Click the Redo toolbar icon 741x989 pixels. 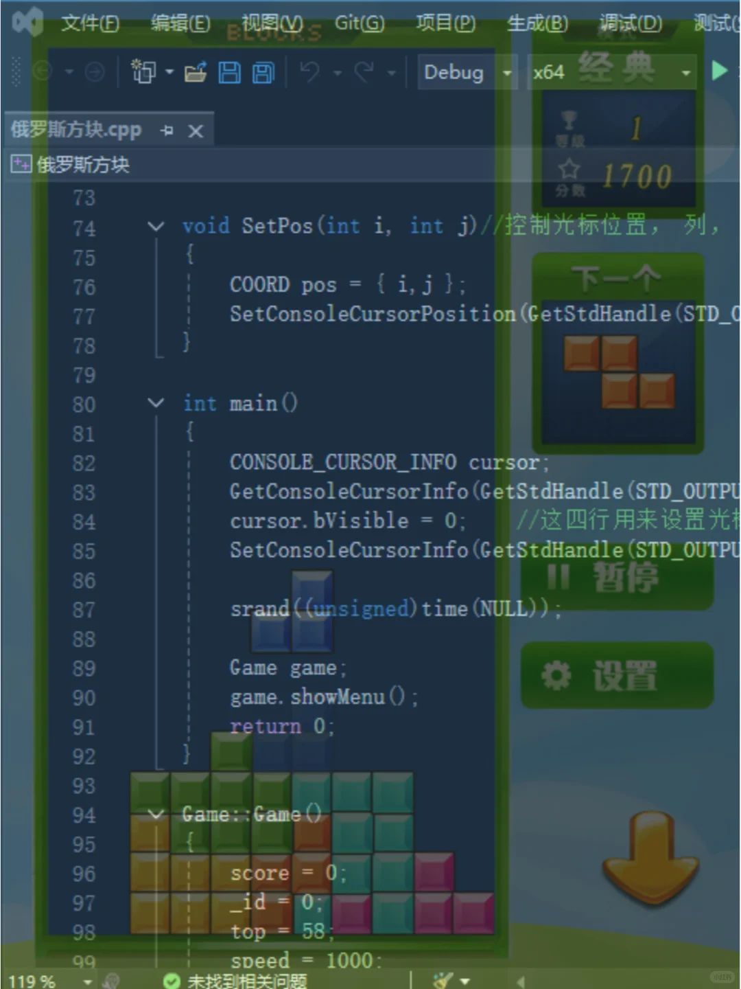pos(364,71)
